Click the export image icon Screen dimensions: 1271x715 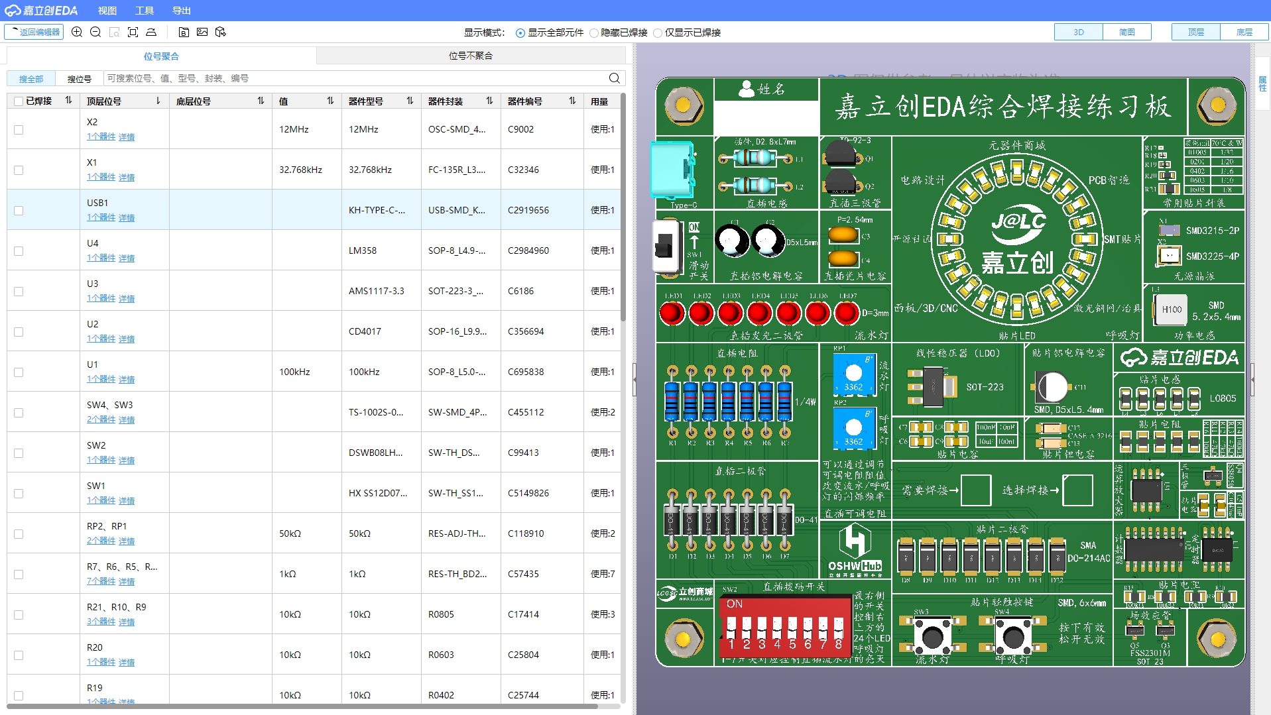pyautogui.click(x=202, y=32)
